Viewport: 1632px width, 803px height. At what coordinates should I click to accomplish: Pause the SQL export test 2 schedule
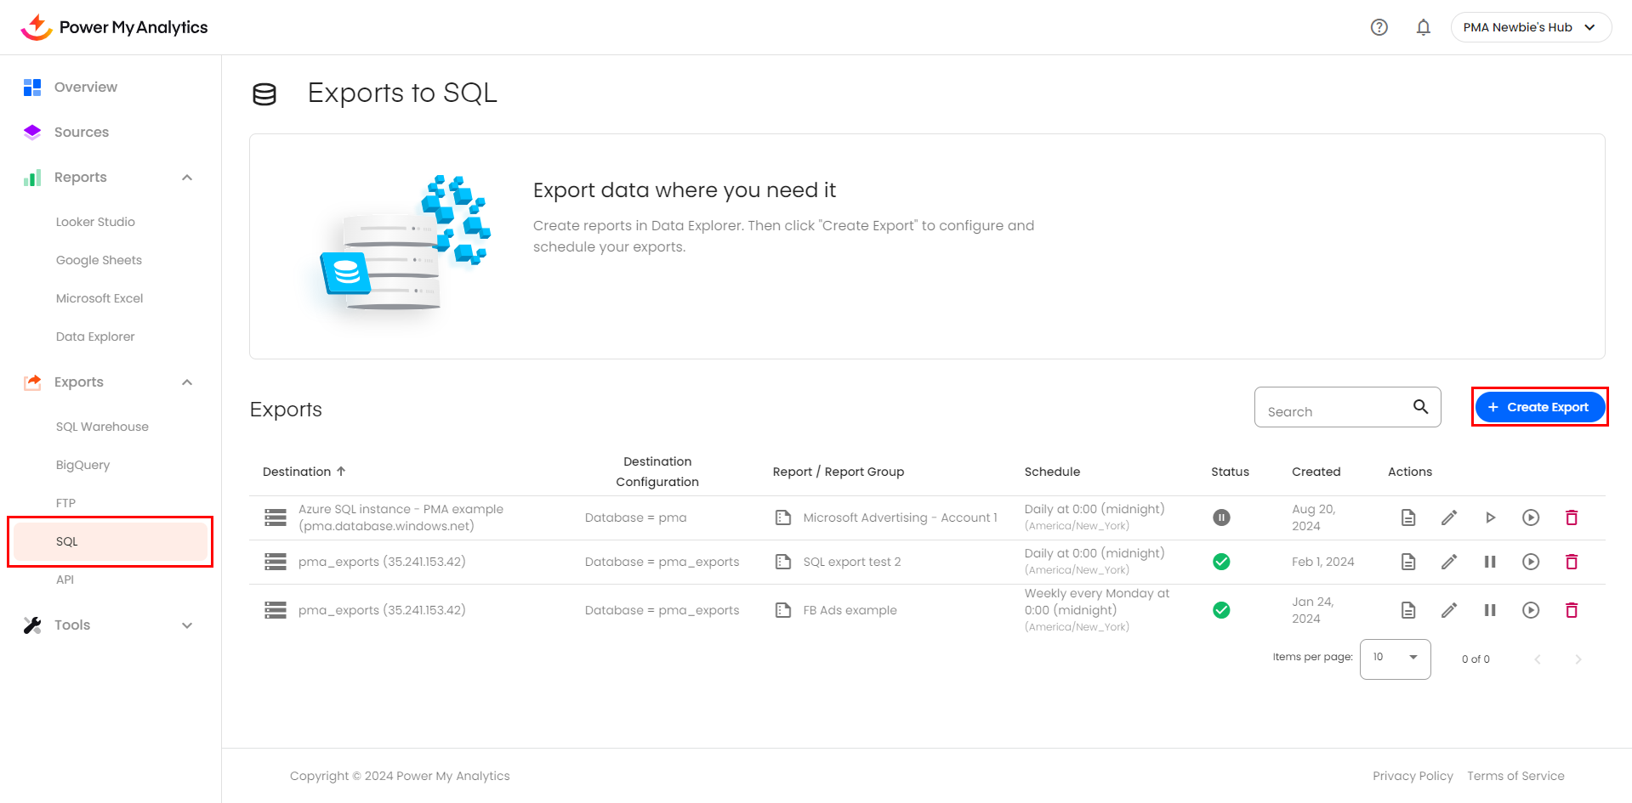1489,562
